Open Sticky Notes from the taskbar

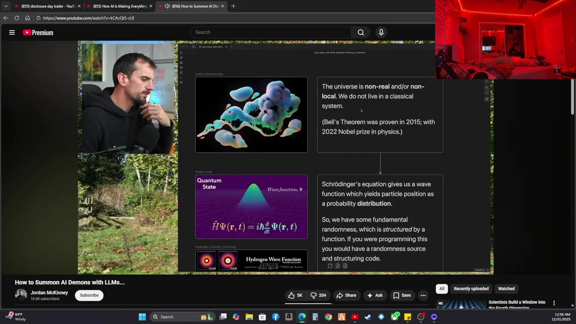[408, 317]
